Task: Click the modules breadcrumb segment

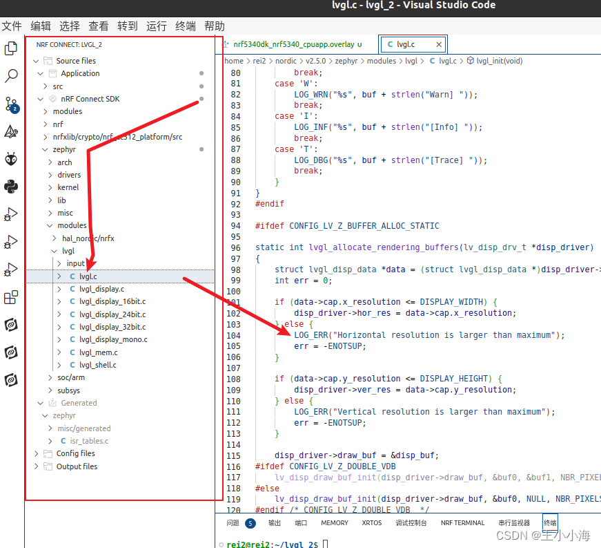Action: (x=382, y=61)
